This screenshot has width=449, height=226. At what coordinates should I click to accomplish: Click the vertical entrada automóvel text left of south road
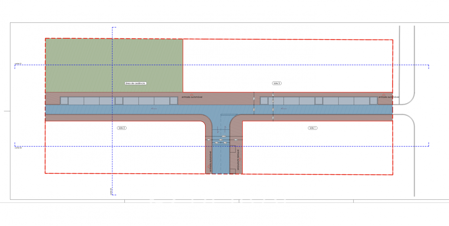pyautogui.click(x=211, y=161)
